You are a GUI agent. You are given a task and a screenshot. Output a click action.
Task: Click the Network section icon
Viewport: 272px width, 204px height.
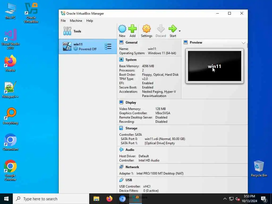[121, 167]
